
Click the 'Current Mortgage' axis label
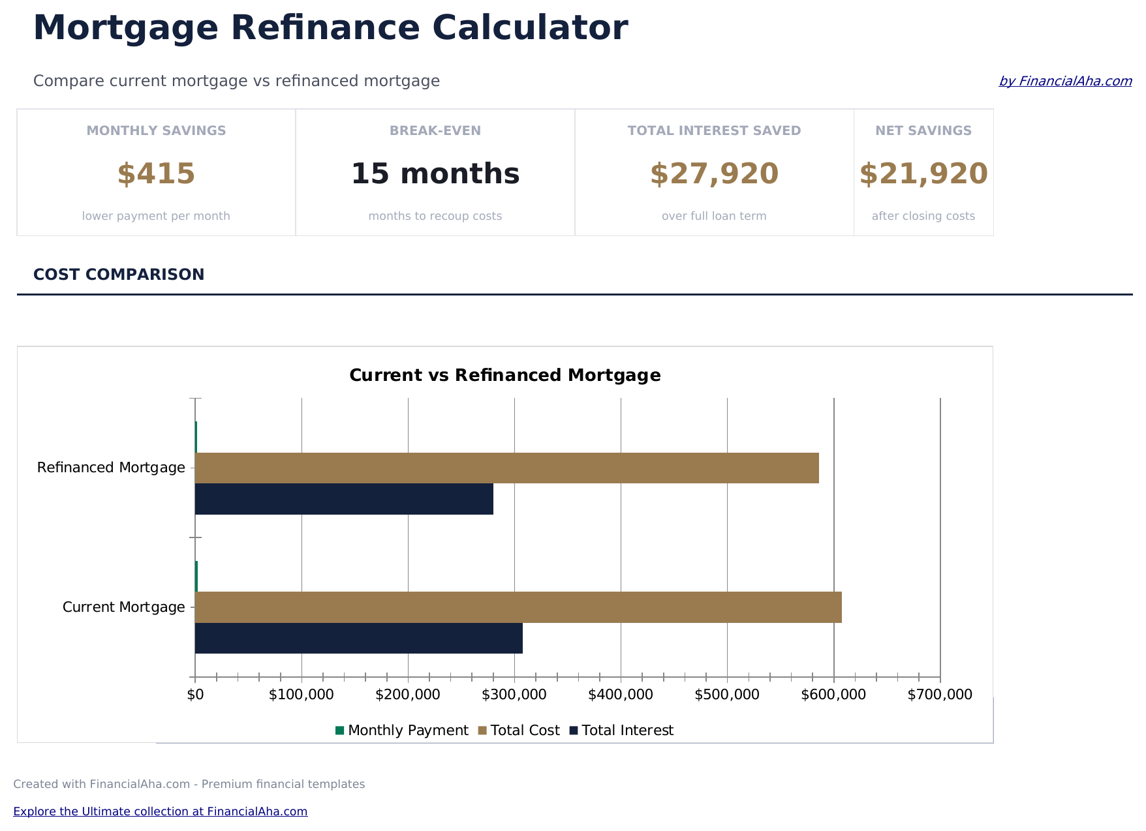123,607
